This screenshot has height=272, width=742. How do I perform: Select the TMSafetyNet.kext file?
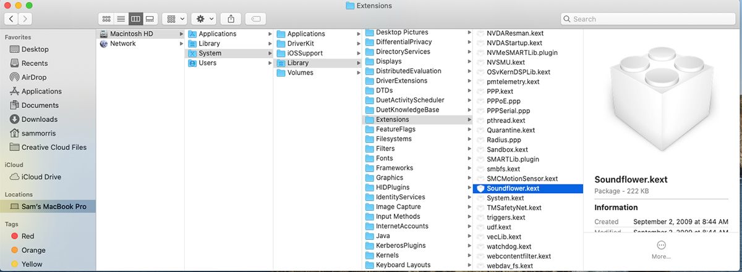[529, 208]
